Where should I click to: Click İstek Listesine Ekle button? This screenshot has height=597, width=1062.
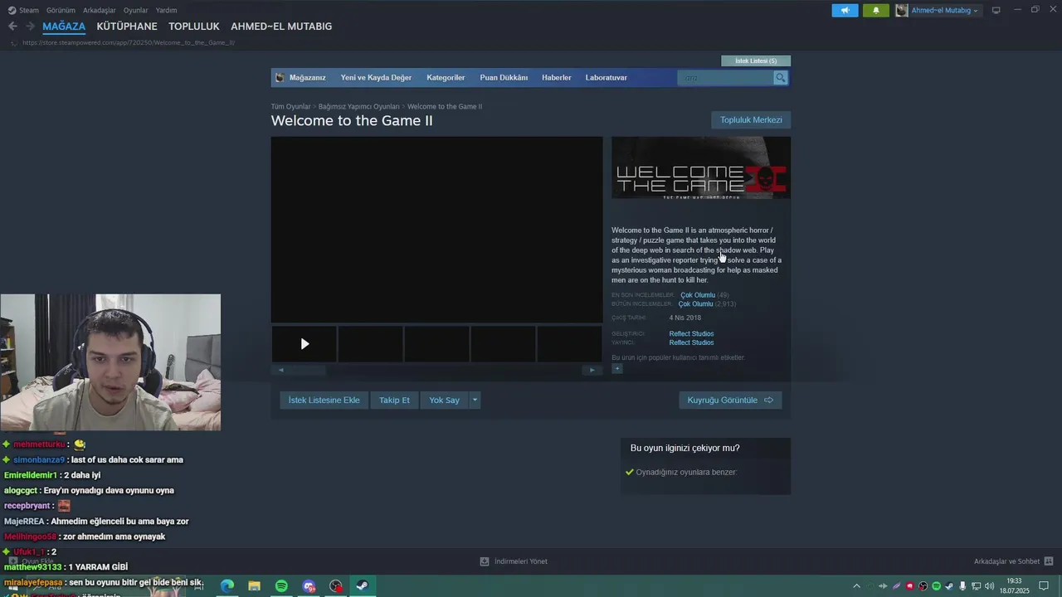[324, 400]
